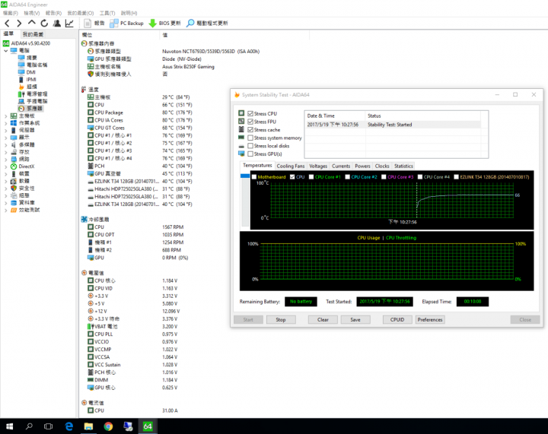Image resolution: width=548 pixels, height=434 pixels.
Task: Expand the network tree node
Action: click(5, 160)
